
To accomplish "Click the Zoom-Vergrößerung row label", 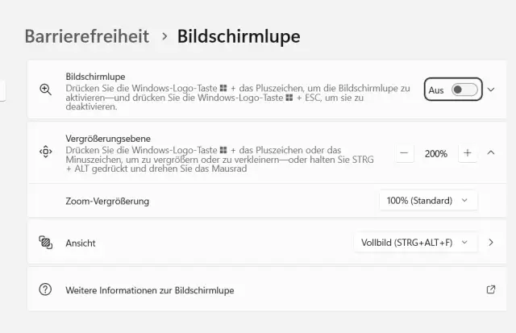I will [x=107, y=201].
